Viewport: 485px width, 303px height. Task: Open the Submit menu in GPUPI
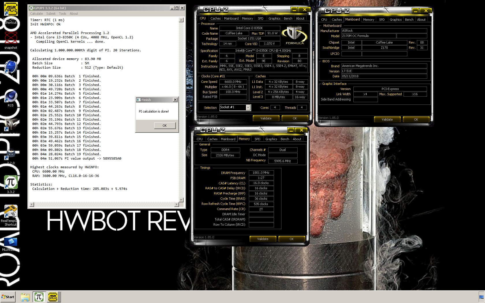pos(51,14)
